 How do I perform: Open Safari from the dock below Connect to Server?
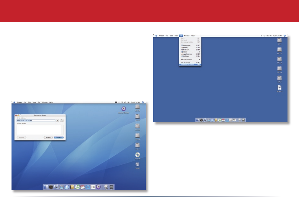click(x=61, y=187)
